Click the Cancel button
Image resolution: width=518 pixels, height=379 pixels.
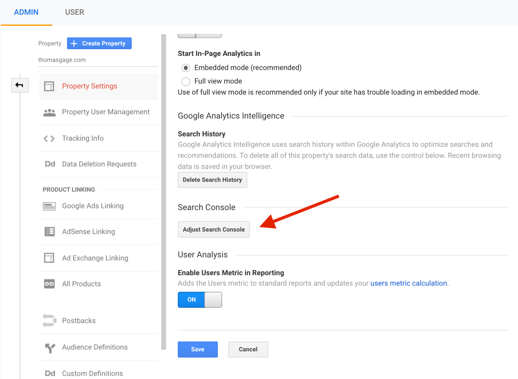[x=248, y=349]
